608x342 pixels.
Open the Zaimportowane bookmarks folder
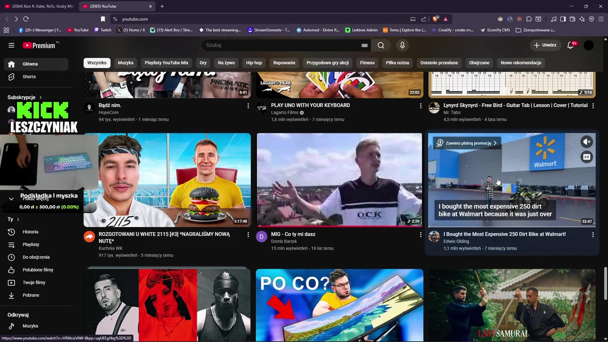click(535, 30)
